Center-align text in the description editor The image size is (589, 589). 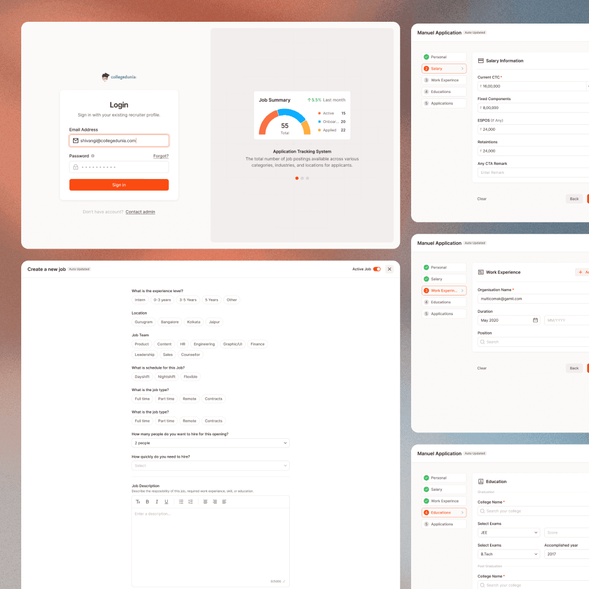click(x=205, y=502)
